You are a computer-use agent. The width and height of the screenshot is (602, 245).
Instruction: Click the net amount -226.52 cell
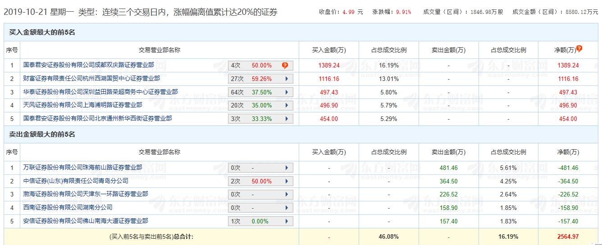tap(568, 194)
